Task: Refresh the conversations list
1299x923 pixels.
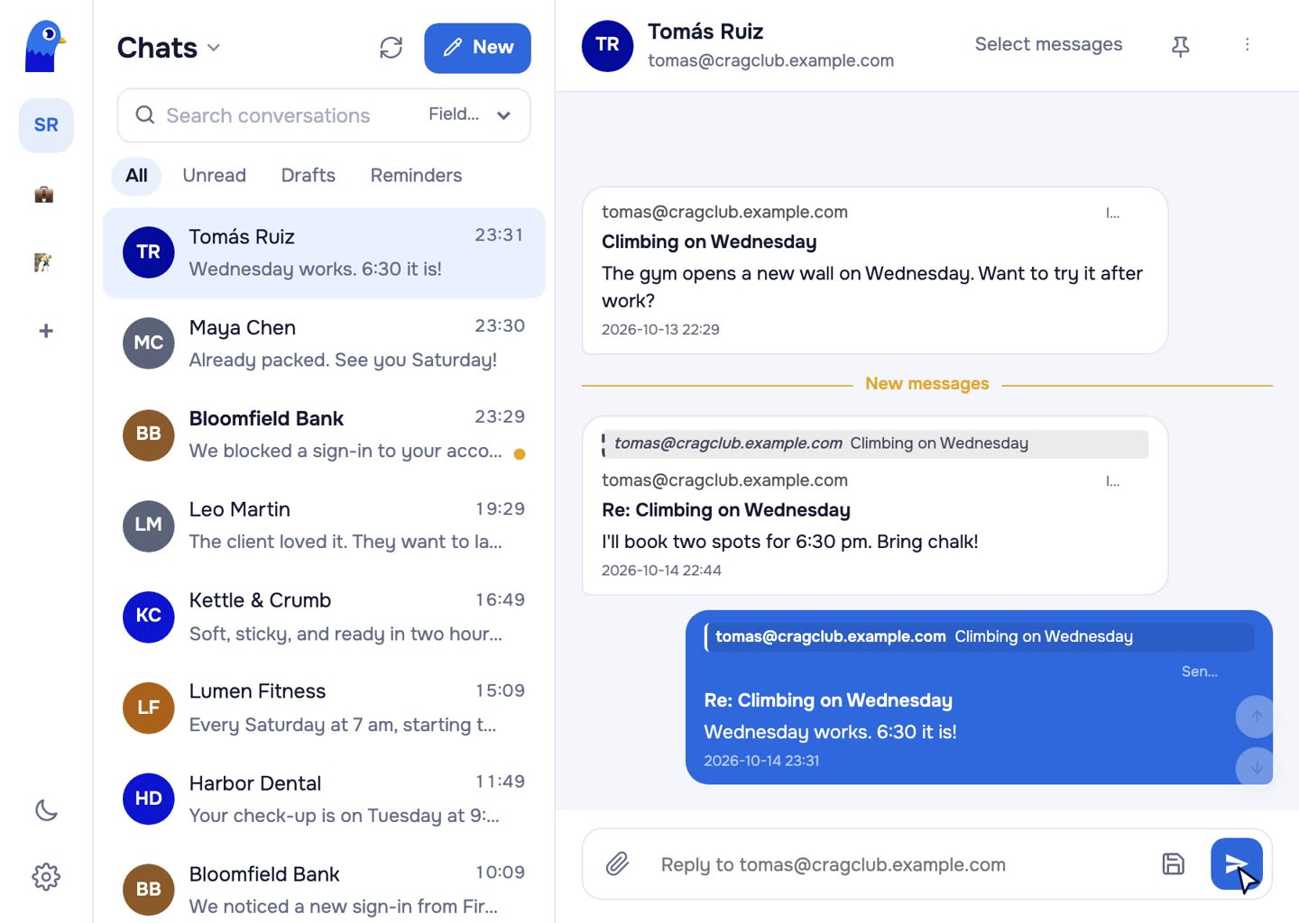Action: [391, 48]
